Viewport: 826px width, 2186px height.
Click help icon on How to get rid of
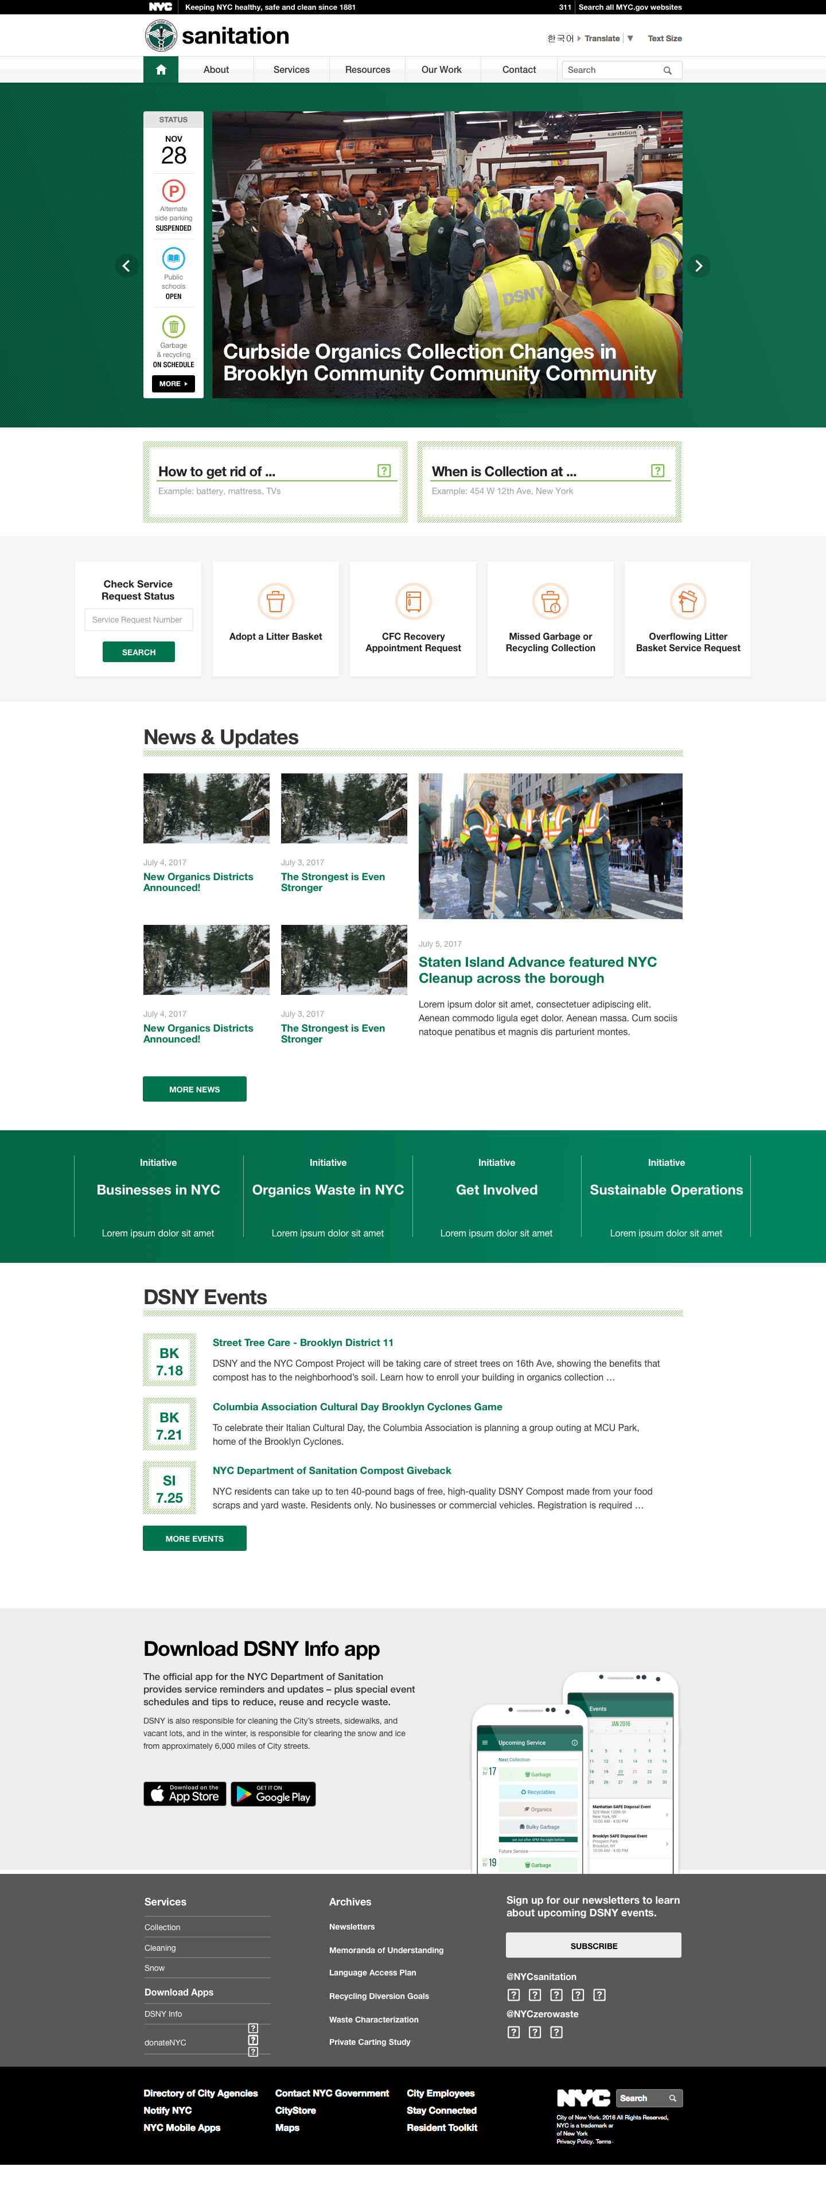point(384,471)
